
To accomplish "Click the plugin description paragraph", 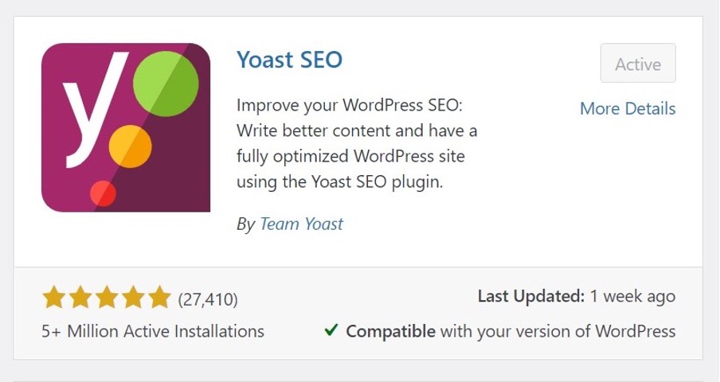I will click(x=357, y=143).
